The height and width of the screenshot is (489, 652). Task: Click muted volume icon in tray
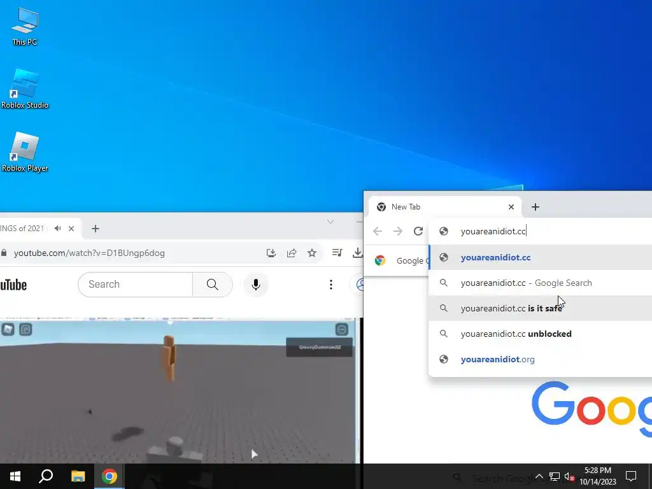(x=569, y=476)
